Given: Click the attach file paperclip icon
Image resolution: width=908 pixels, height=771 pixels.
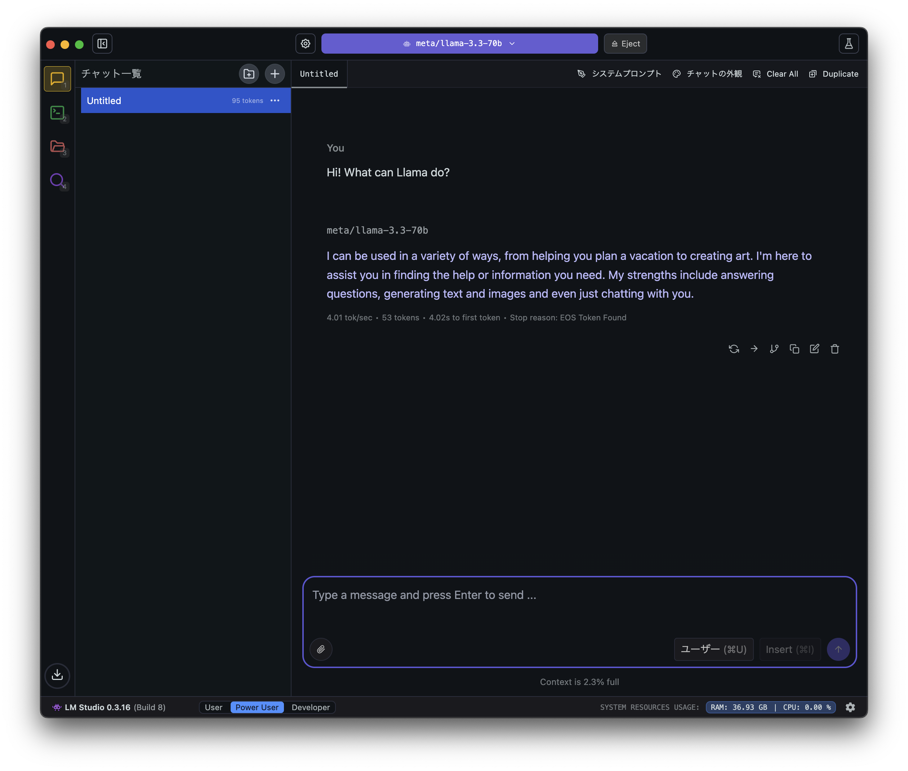Looking at the screenshot, I should click(321, 649).
